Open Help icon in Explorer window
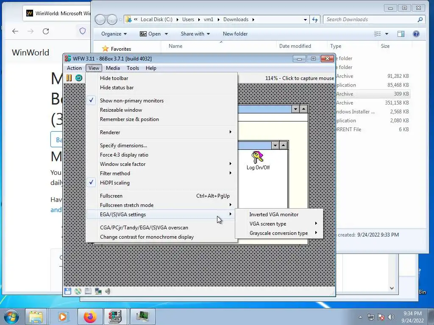The width and height of the screenshot is (434, 325). 416,34
